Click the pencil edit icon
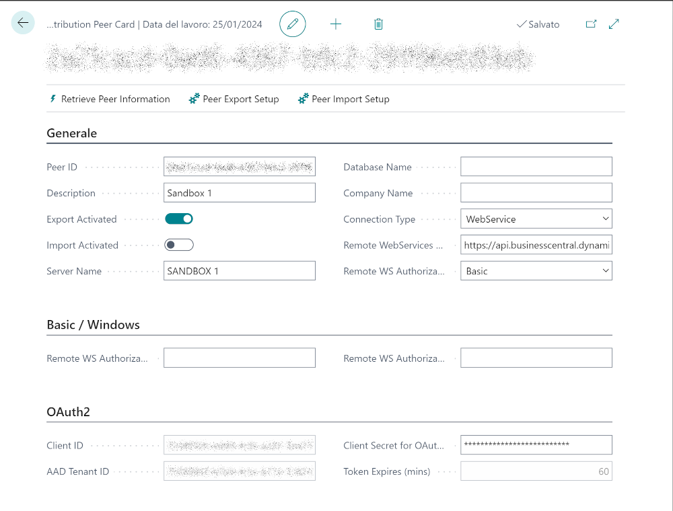The height and width of the screenshot is (511, 673). tap(293, 24)
